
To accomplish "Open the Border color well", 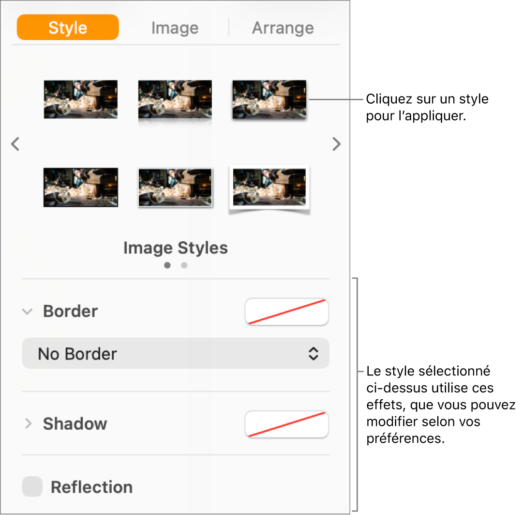I will coord(286,312).
